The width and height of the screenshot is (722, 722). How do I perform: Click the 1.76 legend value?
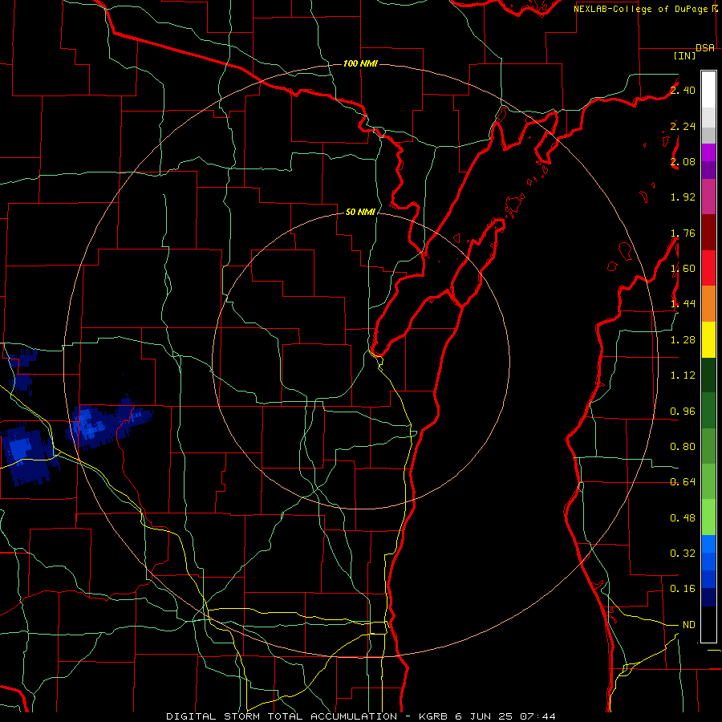(x=683, y=233)
